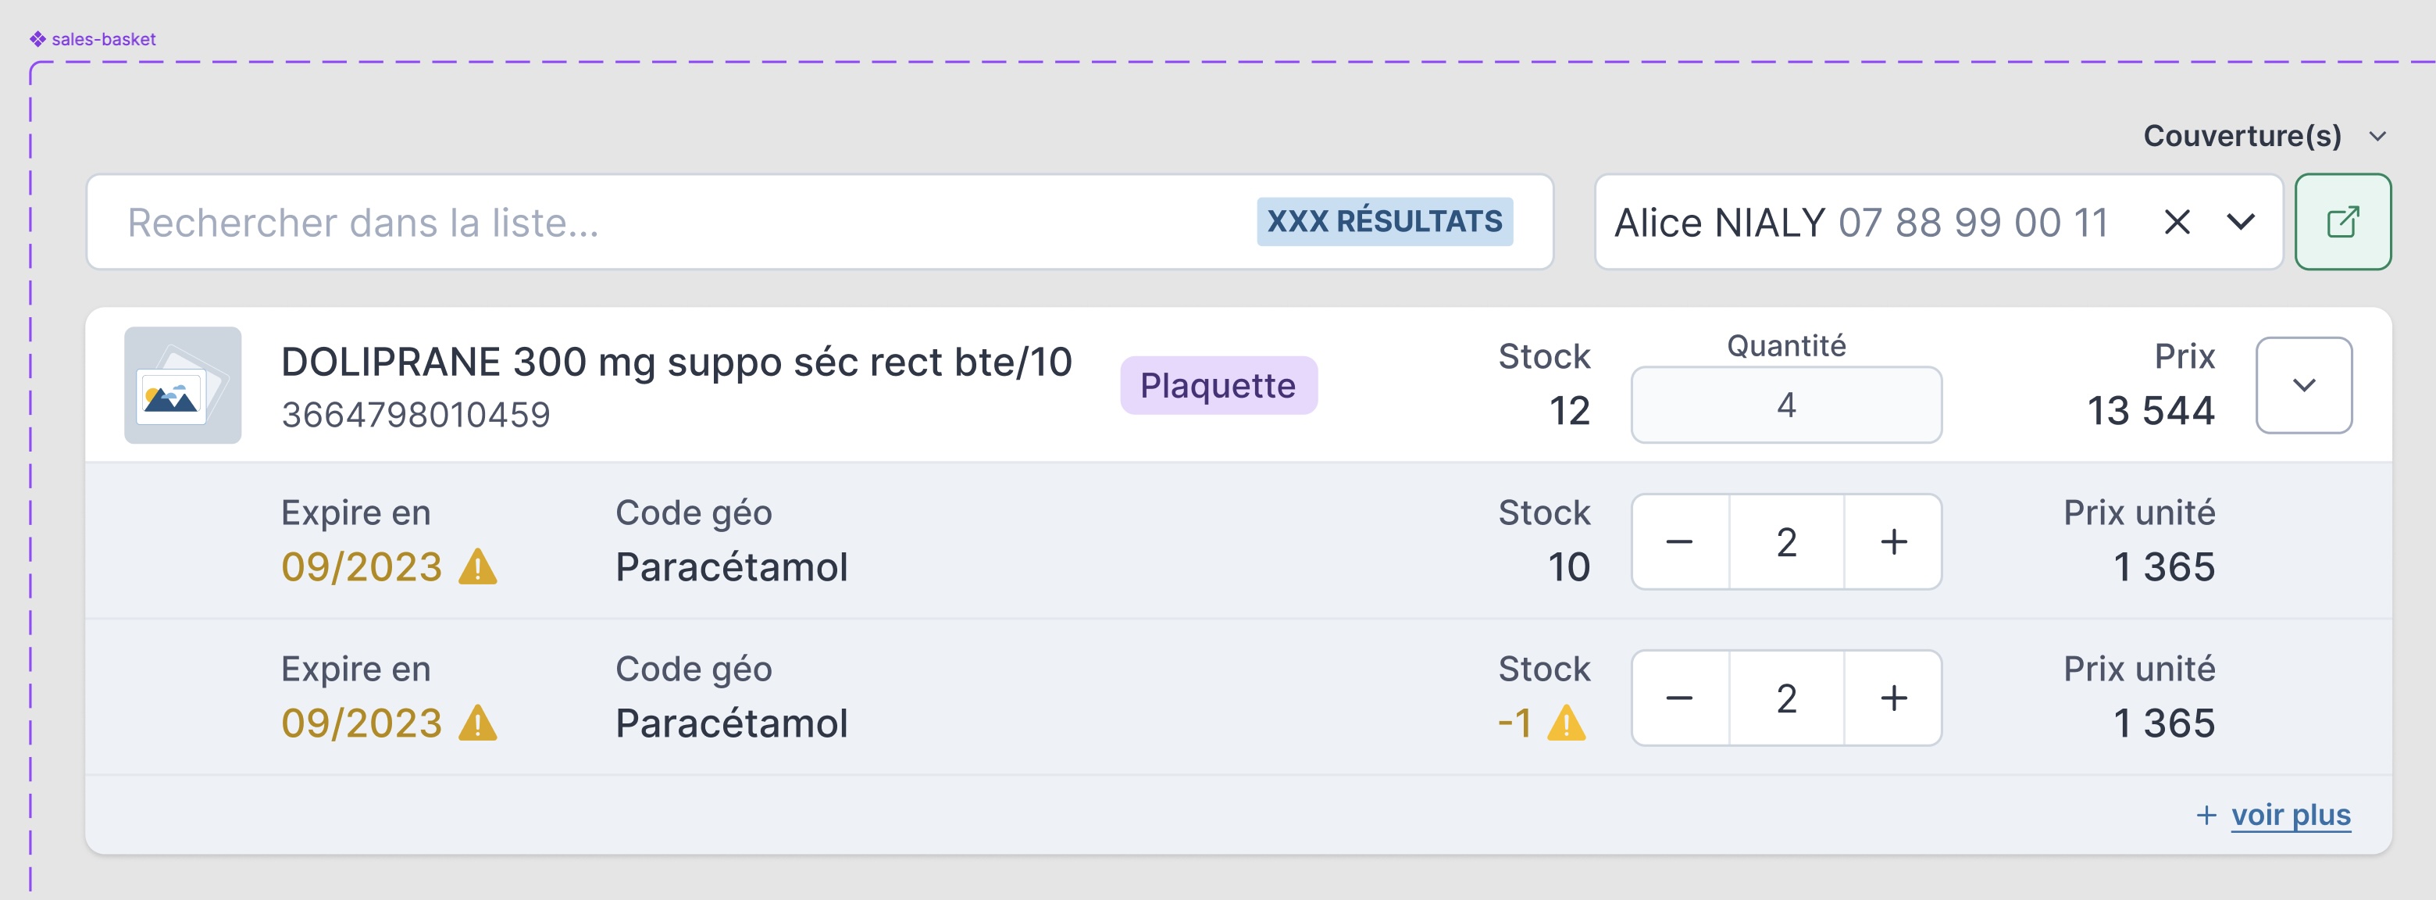This screenshot has height=900, width=2436.
Task: Click the sales-basket component icon
Action: click(x=37, y=39)
